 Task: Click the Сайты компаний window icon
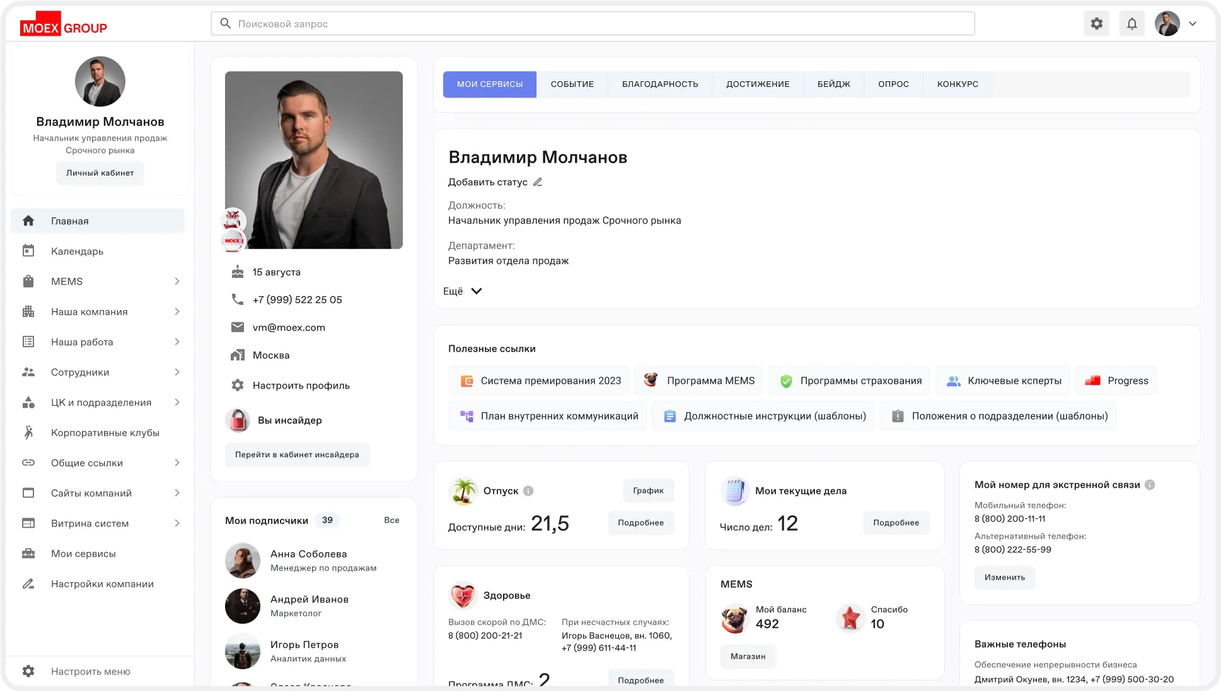tap(28, 493)
